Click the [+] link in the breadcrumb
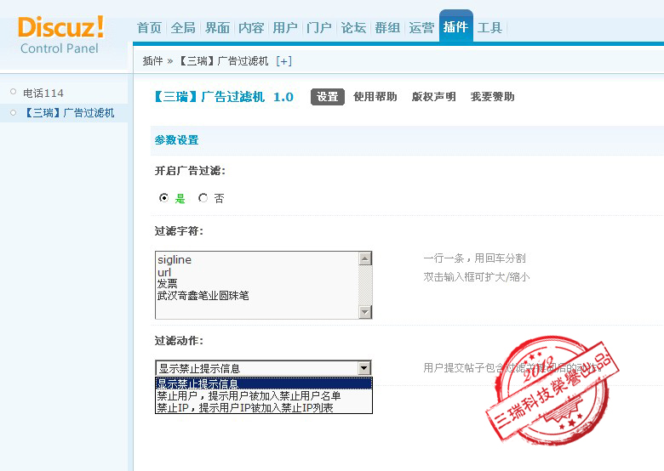The height and width of the screenshot is (471, 664). (x=283, y=61)
